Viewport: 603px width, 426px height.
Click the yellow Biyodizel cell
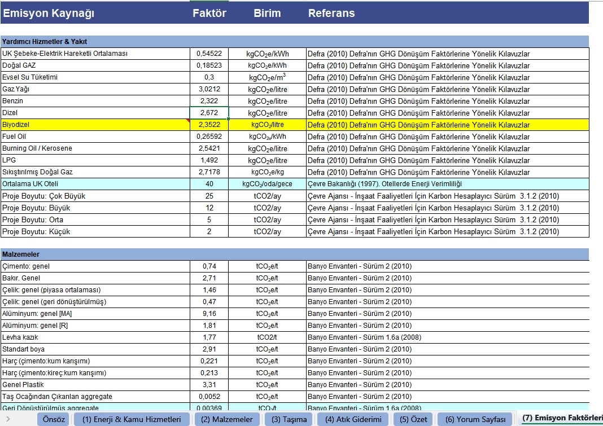[95, 125]
